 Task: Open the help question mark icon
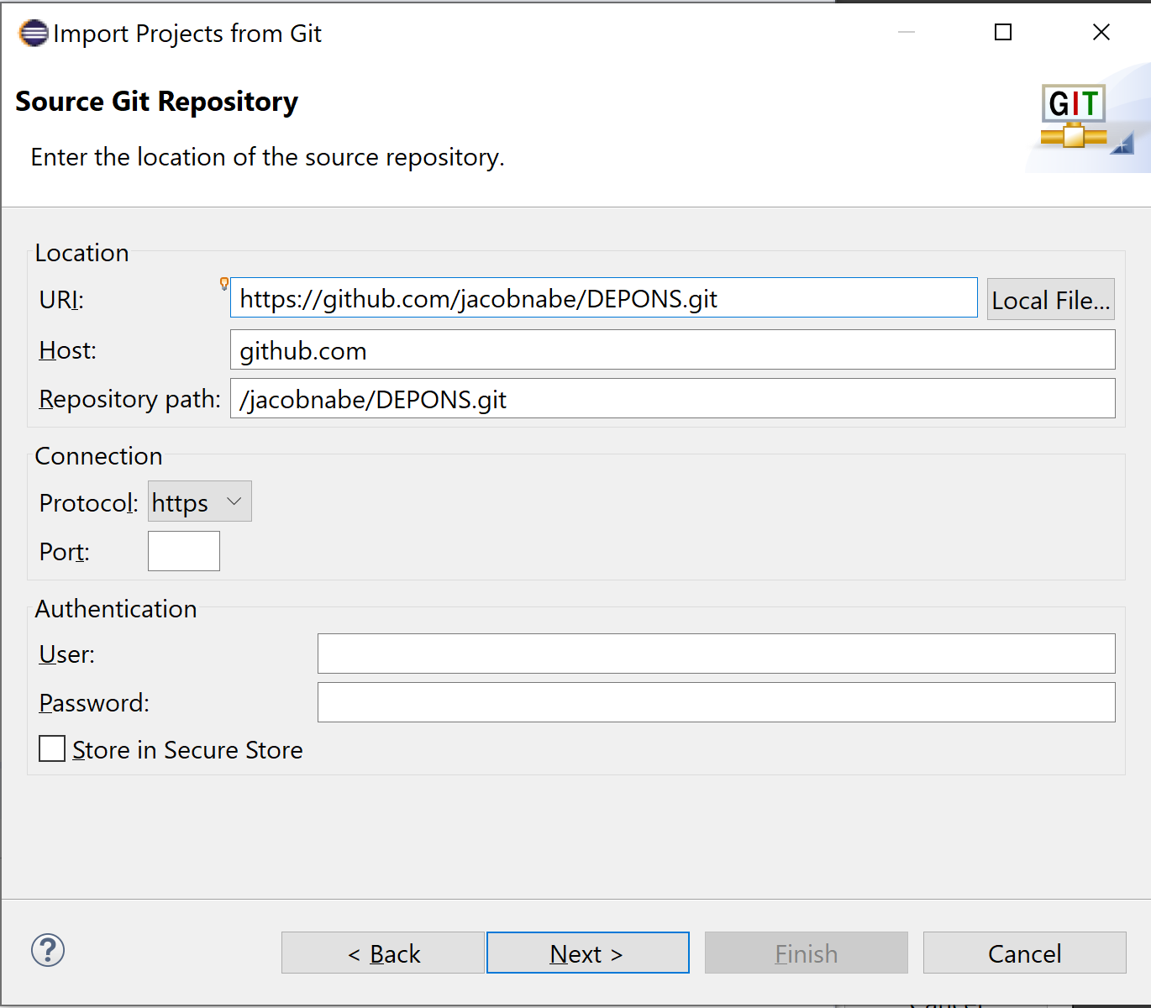48,951
